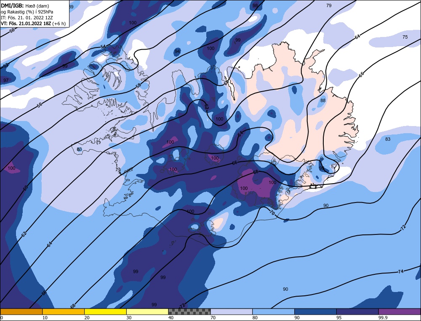Click the contour label '74' on the map

[401, 271]
